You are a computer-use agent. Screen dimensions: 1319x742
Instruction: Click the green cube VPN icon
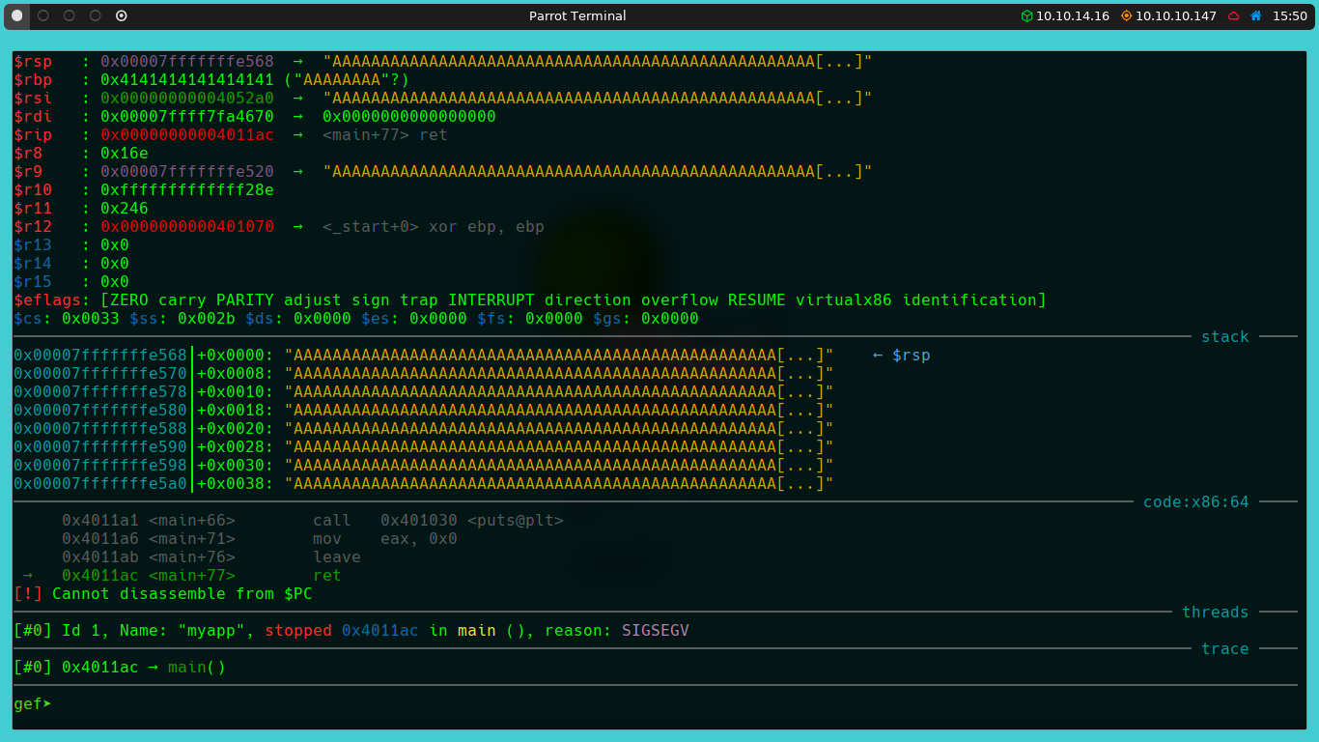1027,16
